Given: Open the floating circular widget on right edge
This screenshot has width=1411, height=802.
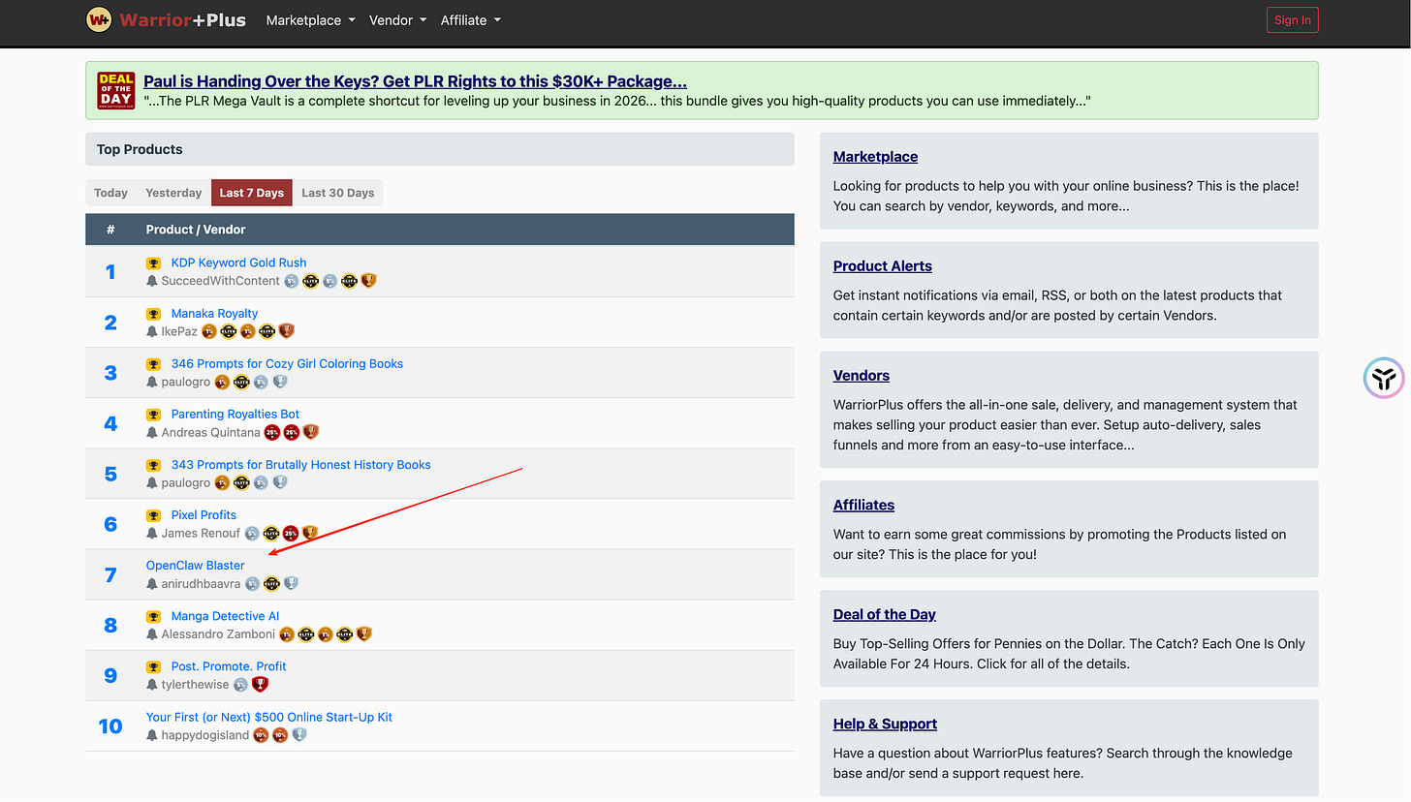Looking at the screenshot, I should 1383,378.
